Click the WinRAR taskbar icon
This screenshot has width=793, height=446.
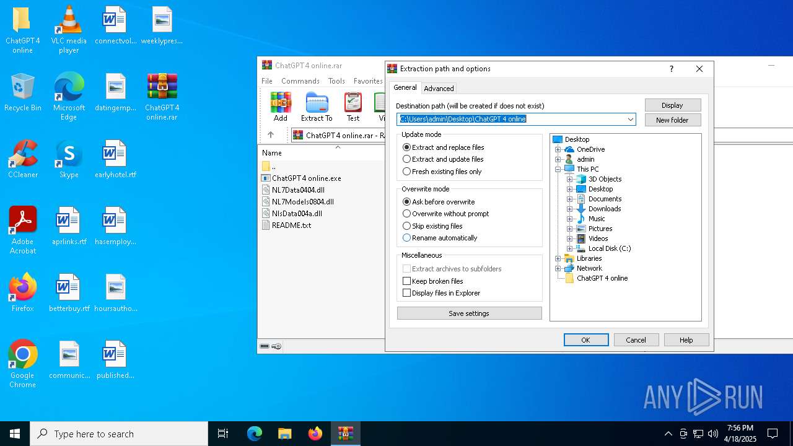(345, 434)
